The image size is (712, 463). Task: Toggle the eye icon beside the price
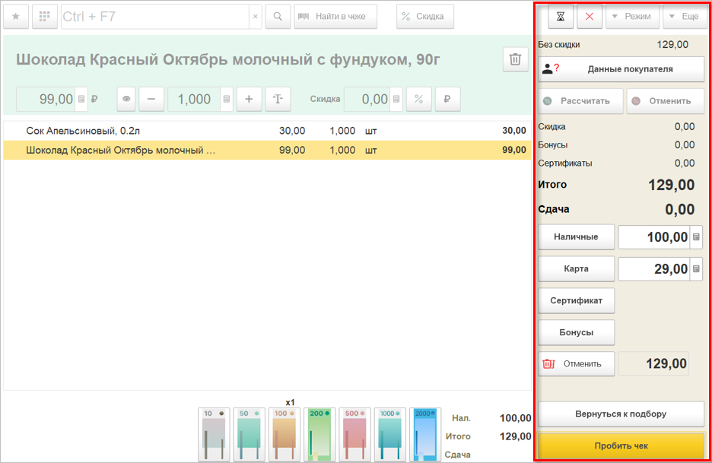(x=126, y=99)
